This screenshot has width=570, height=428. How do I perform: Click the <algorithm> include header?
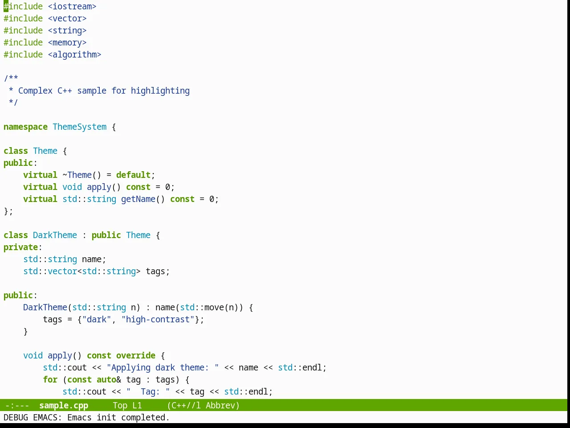click(x=75, y=54)
